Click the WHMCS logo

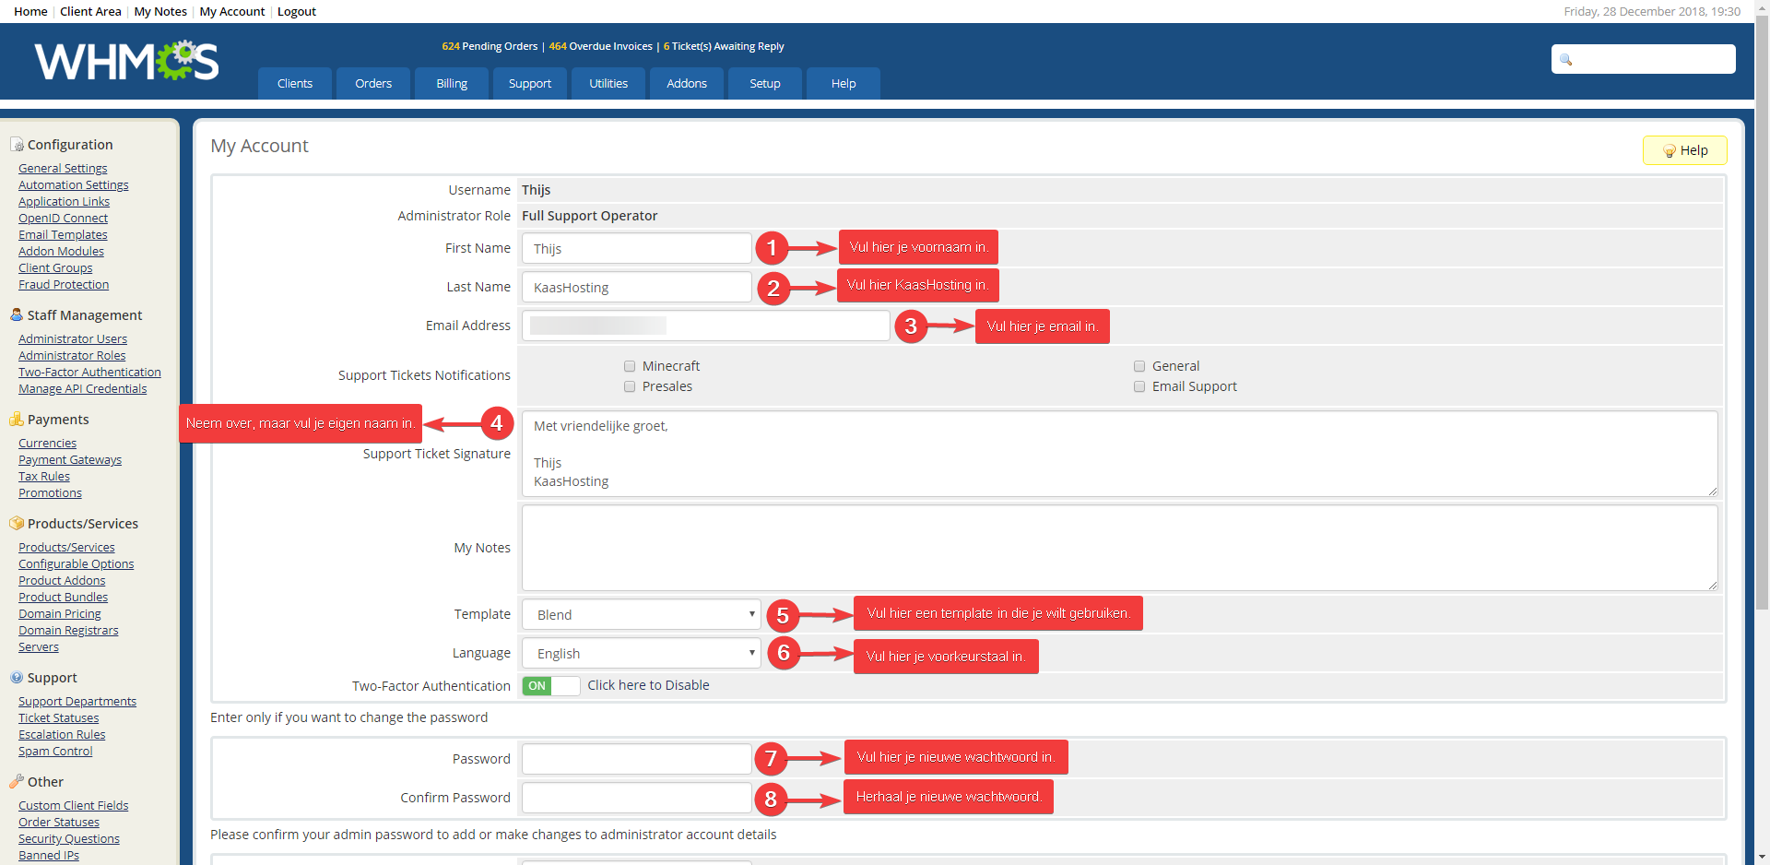[x=126, y=62]
